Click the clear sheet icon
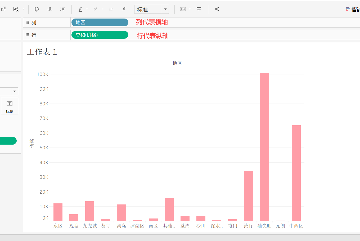Image resolution: width=360 pixels, height=241 pixels. pos(16,9)
